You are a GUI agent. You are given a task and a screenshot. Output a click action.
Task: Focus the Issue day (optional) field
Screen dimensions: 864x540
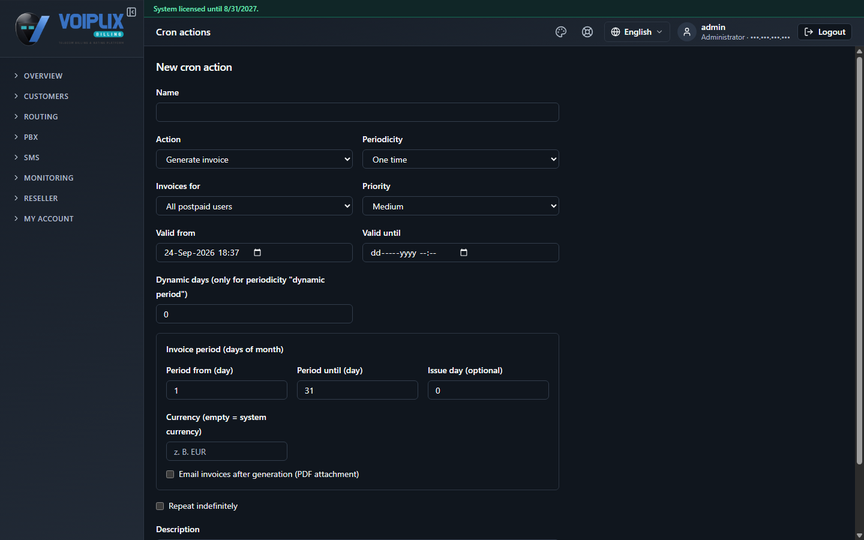pyautogui.click(x=488, y=390)
